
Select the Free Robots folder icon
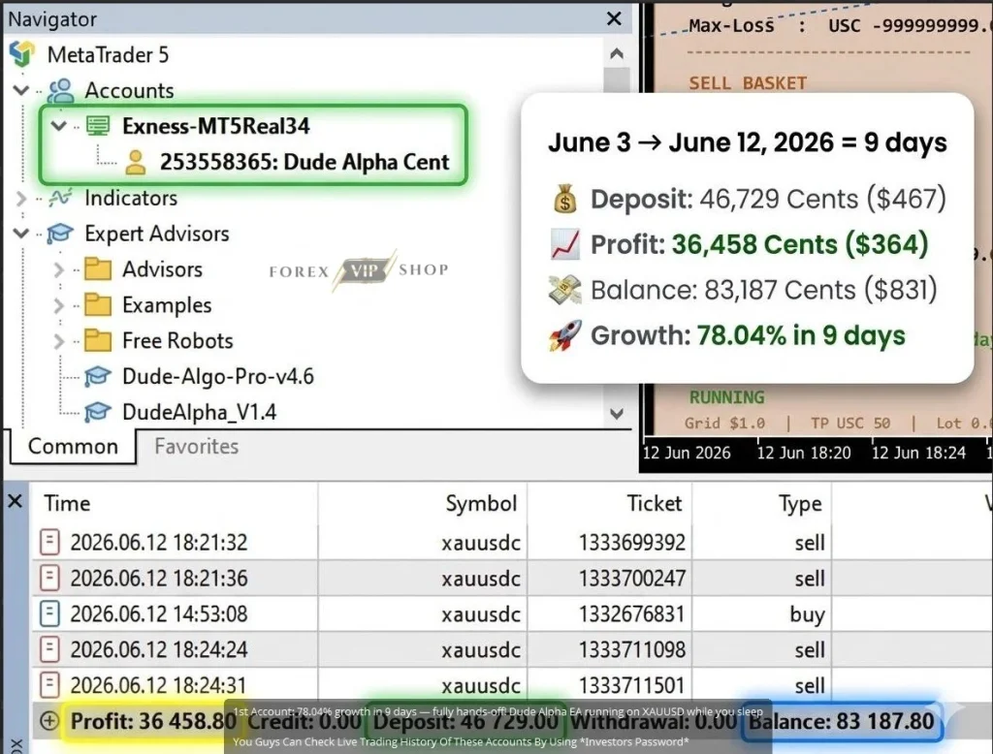point(98,340)
